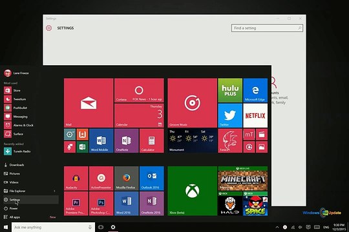Open the Fenice tile

230,140
